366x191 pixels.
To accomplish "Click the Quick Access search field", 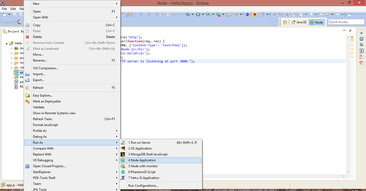I will 346,22.
